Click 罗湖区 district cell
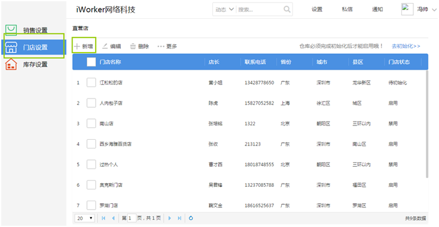This screenshot has width=439, height=227. [x=359, y=206]
